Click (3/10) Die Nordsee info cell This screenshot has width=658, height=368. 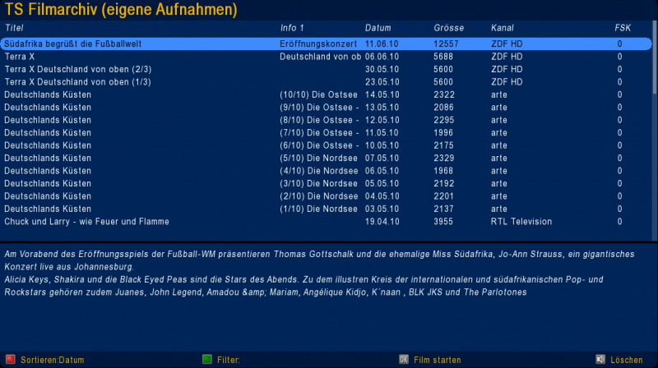pos(318,183)
